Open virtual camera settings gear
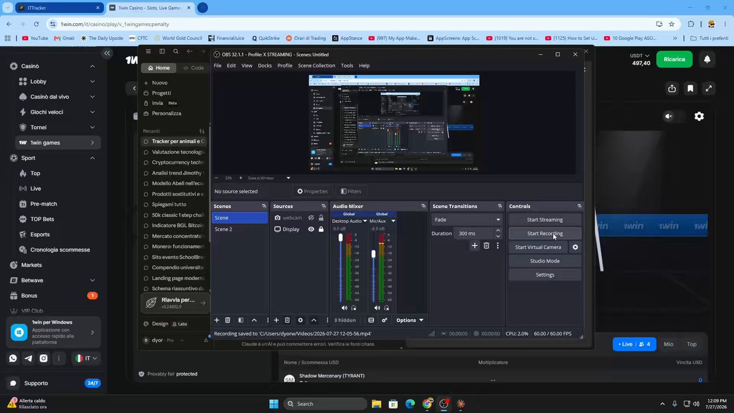Image resolution: width=734 pixels, height=413 pixels. click(x=575, y=247)
